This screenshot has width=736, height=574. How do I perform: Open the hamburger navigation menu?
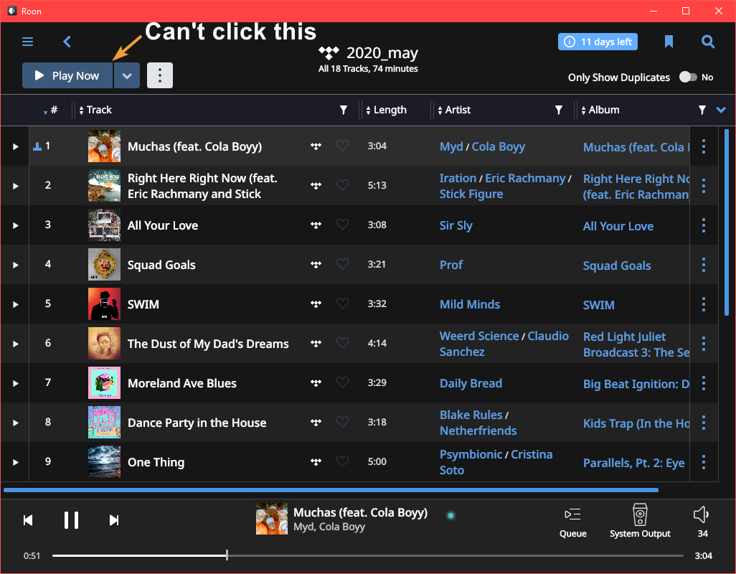28,42
